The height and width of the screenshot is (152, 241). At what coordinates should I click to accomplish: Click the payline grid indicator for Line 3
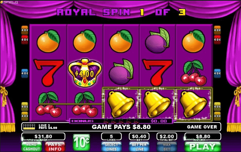[x=29, y=127]
